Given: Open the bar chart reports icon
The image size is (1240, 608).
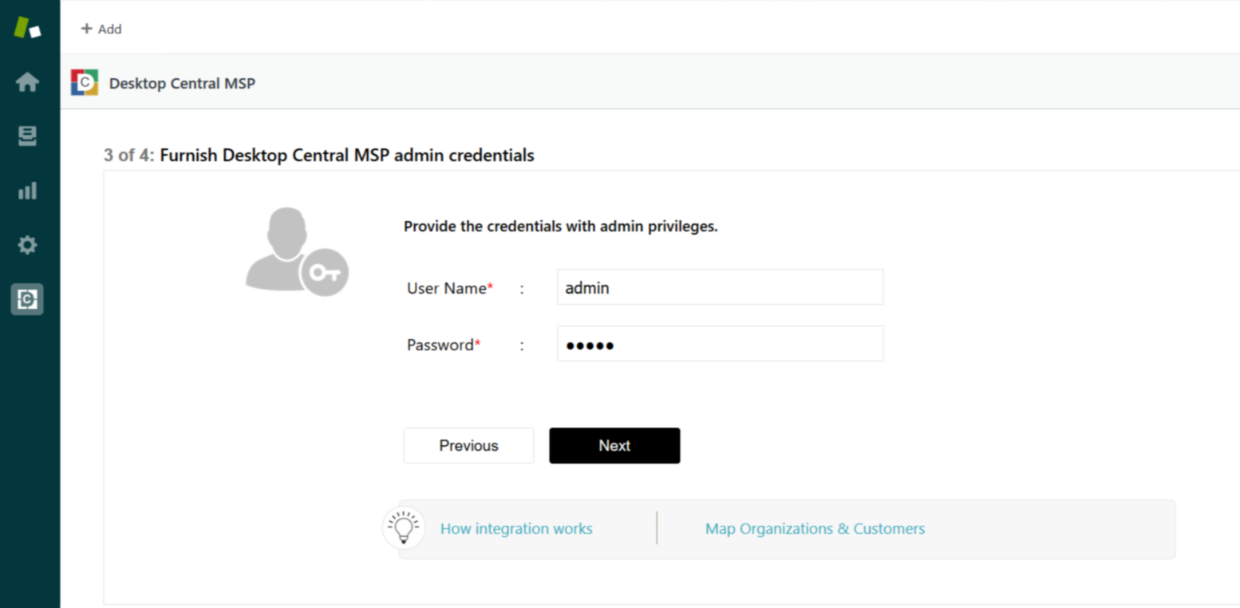Looking at the screenshot, I should pyautogui.click(x=27, y=191).
